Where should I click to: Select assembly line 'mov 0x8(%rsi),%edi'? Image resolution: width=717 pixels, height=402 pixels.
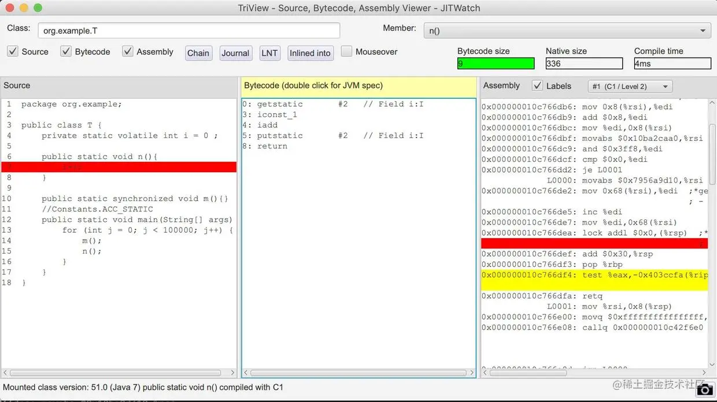pyautogui.click(x=577, y=107)
